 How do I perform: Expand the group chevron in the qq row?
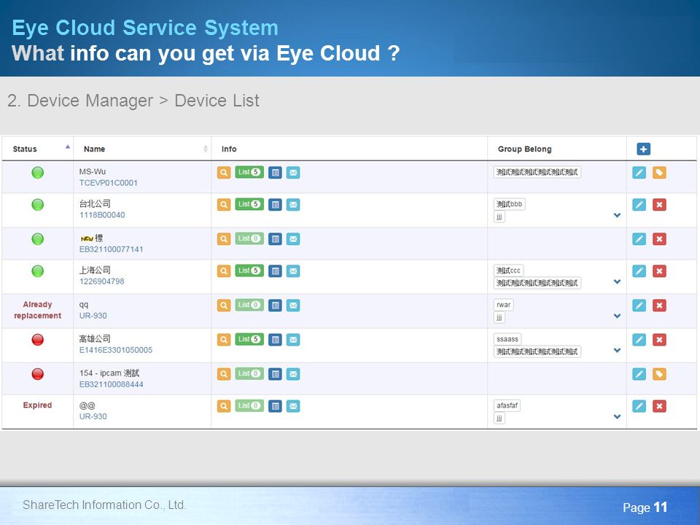tap(617, 316)
